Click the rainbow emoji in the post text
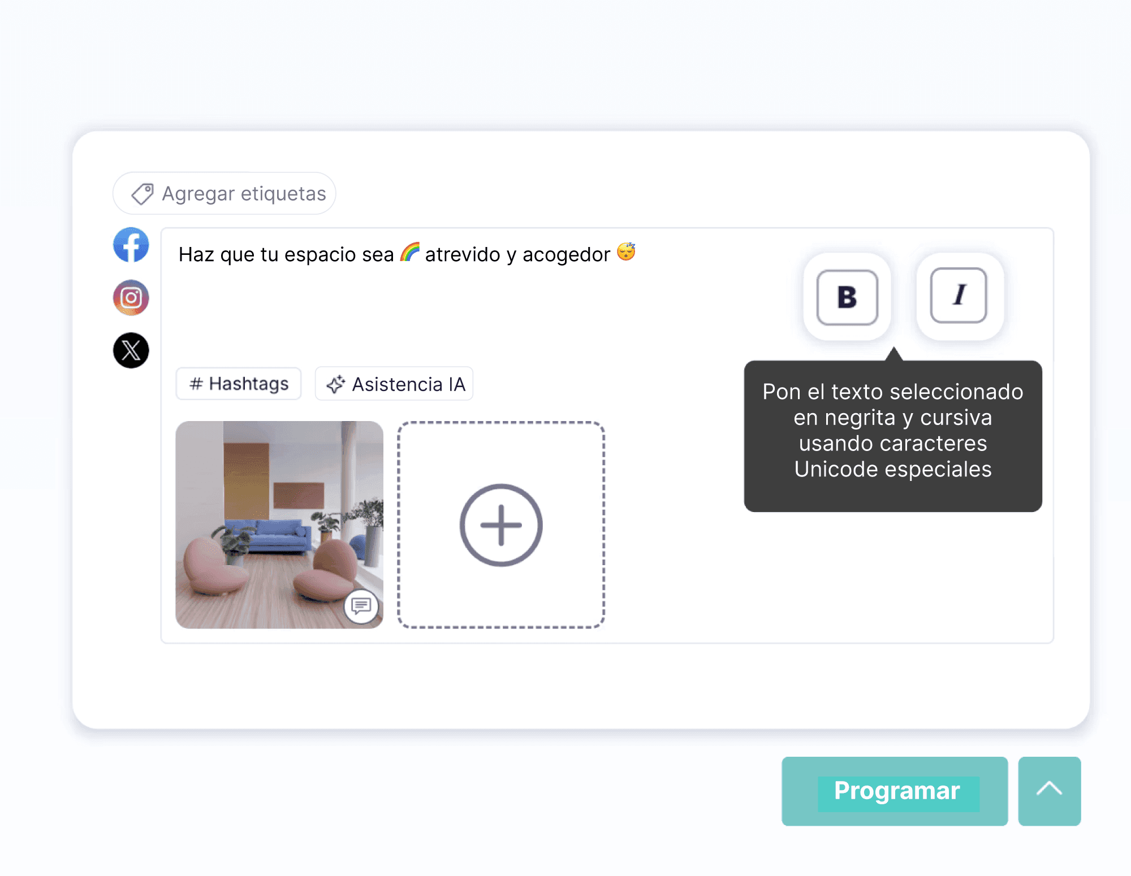The image size is (1131, 876). coord(410,252)
